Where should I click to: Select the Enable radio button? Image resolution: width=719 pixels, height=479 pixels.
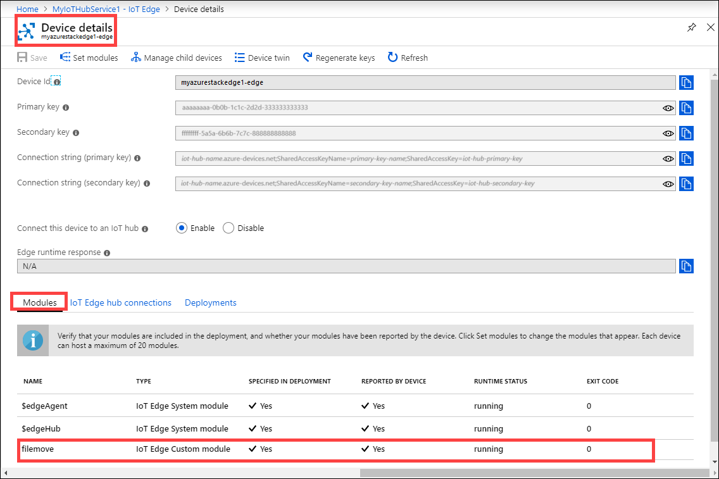(x=181, y=228)
